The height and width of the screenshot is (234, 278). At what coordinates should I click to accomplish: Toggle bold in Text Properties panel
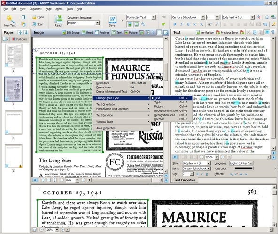[x=197, y=174]
